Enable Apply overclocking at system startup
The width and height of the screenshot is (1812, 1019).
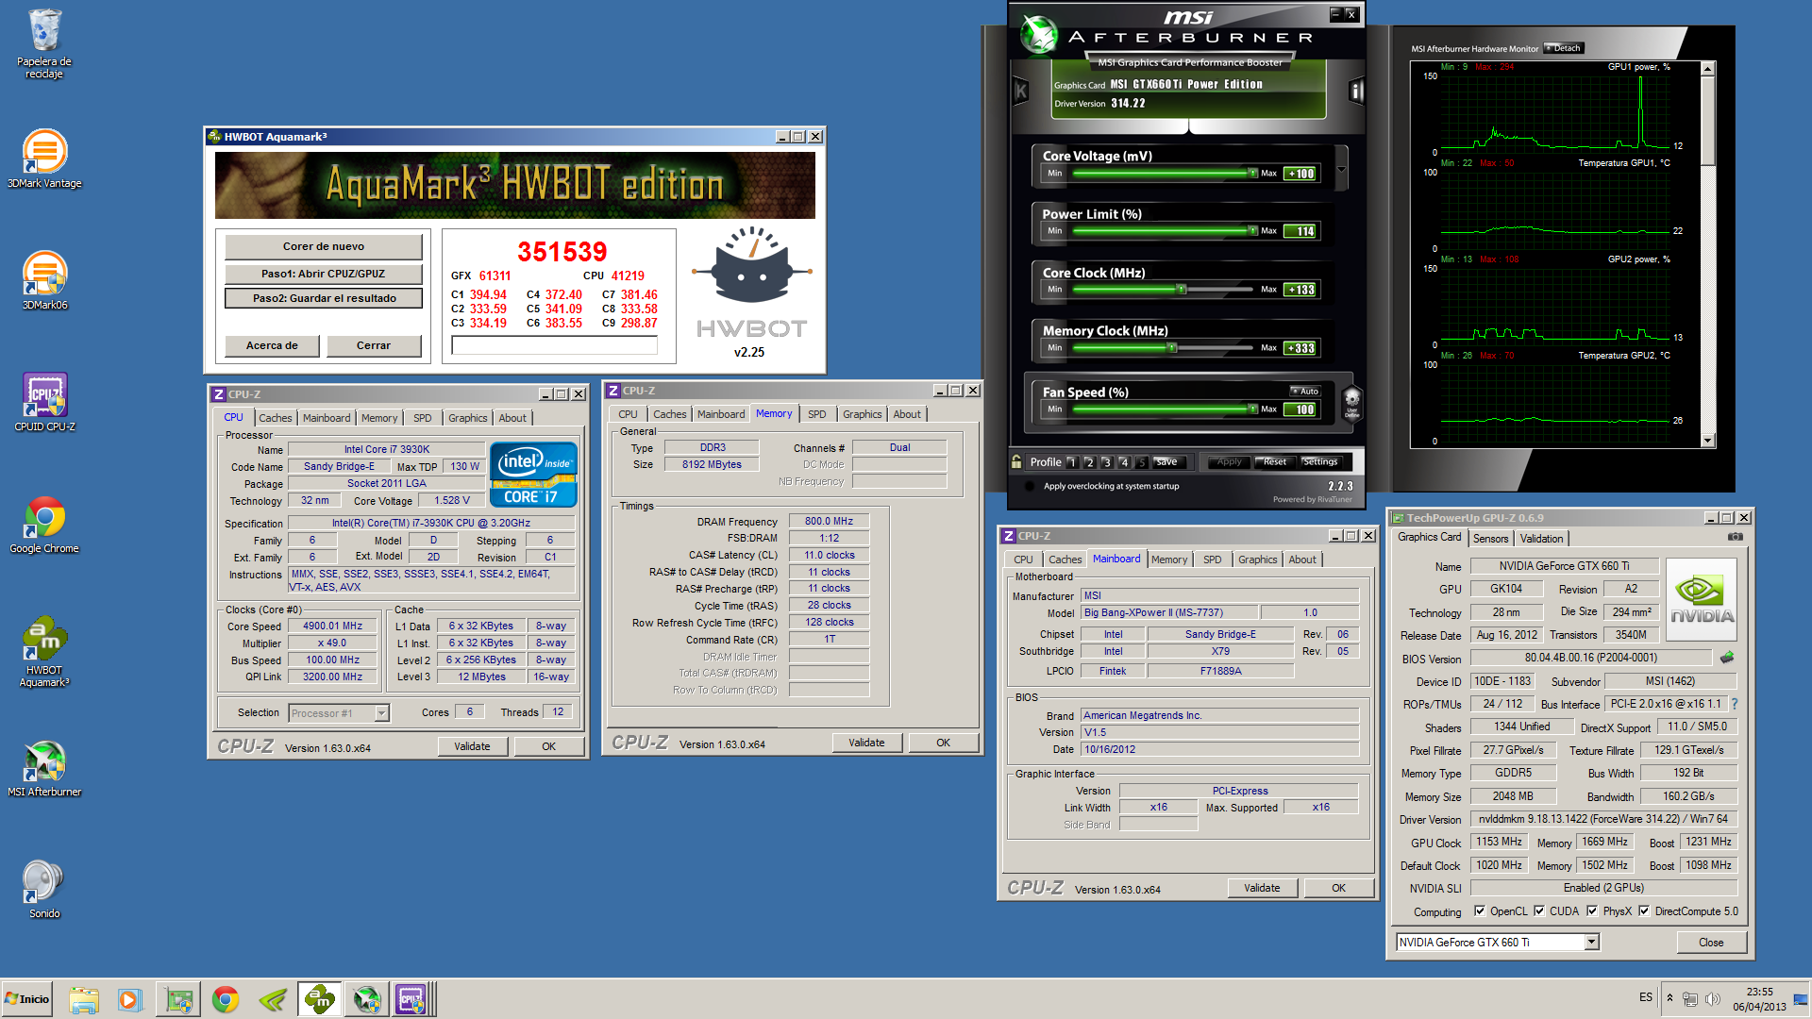coord(1030,486)
